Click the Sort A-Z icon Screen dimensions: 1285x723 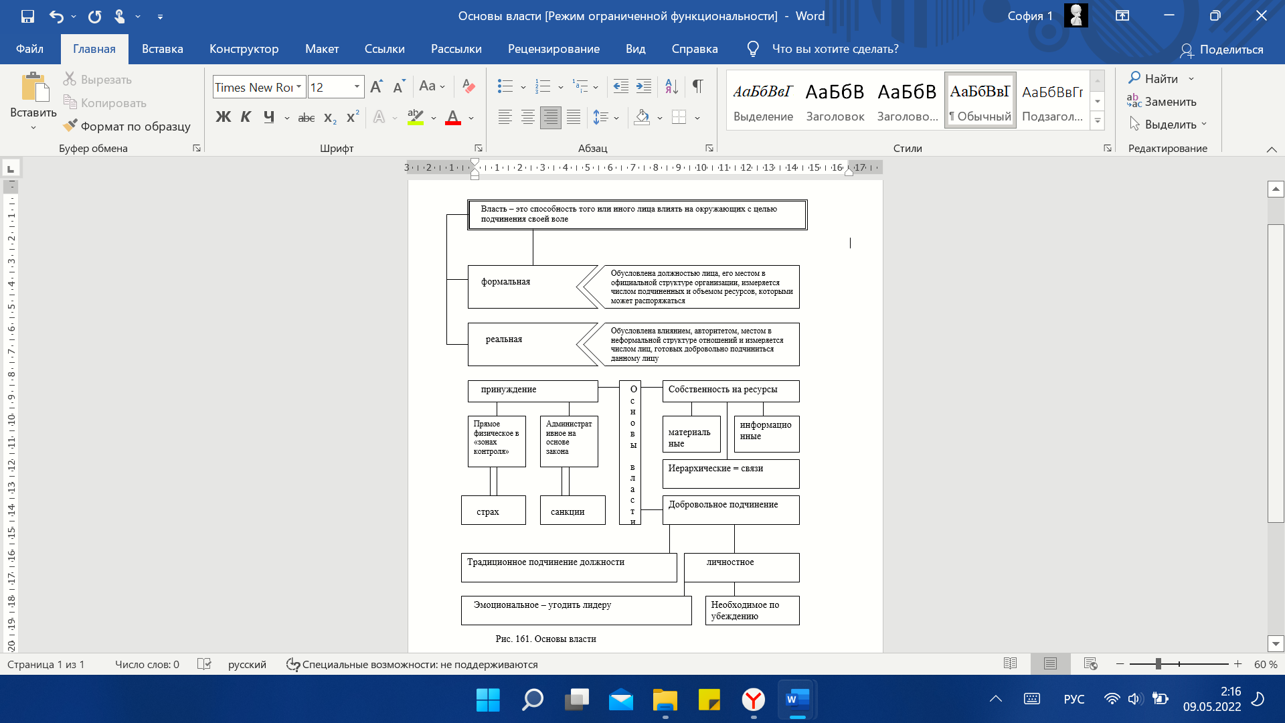tap(671, 86)
